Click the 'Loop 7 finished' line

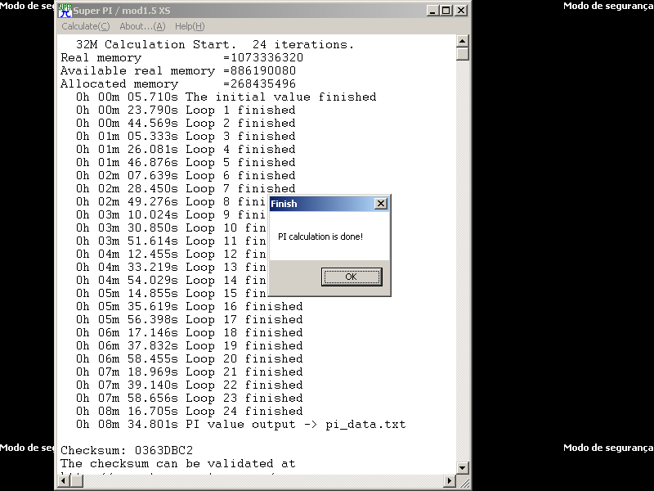click(x=186, y=189)
